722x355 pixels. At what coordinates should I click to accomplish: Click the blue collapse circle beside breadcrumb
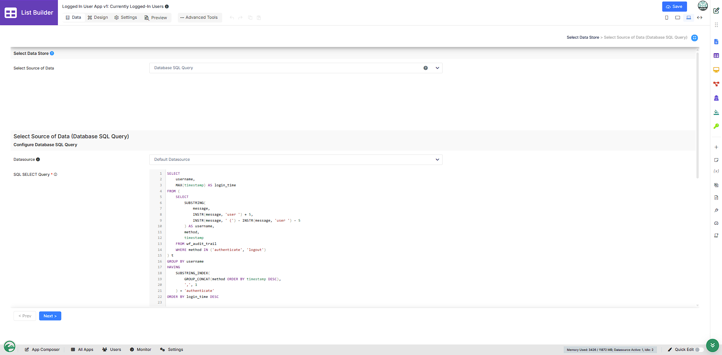(695, 38)
